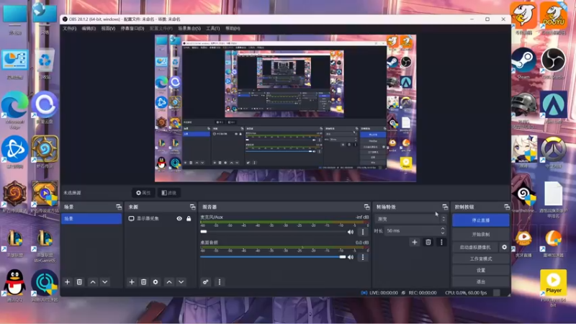Open transition properties dots menu
This screenshot has height=324, width=576.
pyautogui.click(x=441, y=242)
